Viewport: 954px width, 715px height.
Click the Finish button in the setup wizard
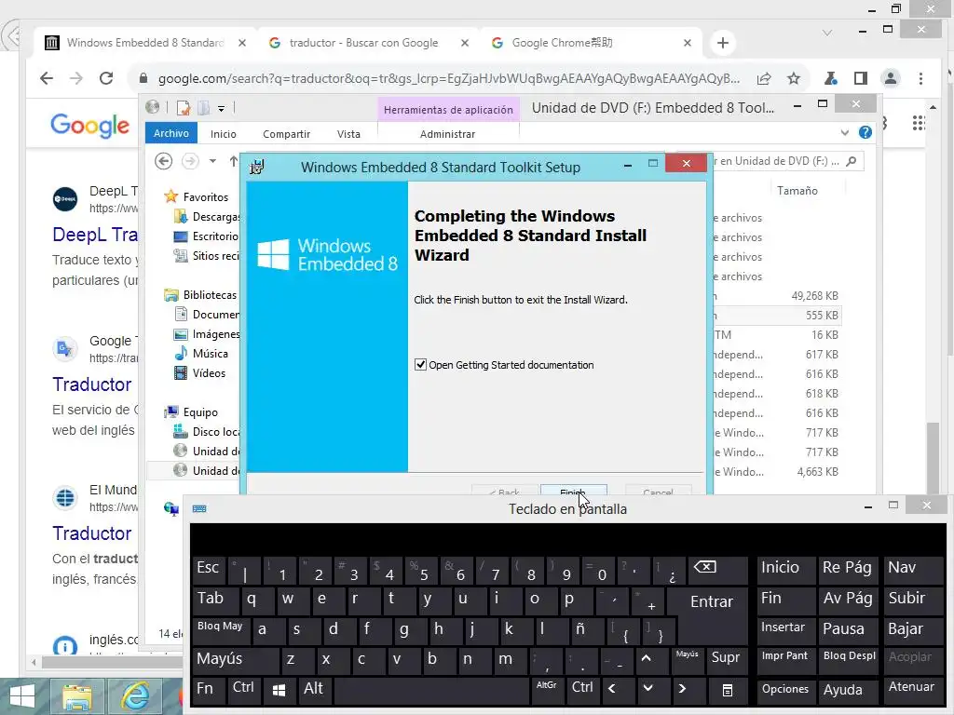tap(573, 490)
